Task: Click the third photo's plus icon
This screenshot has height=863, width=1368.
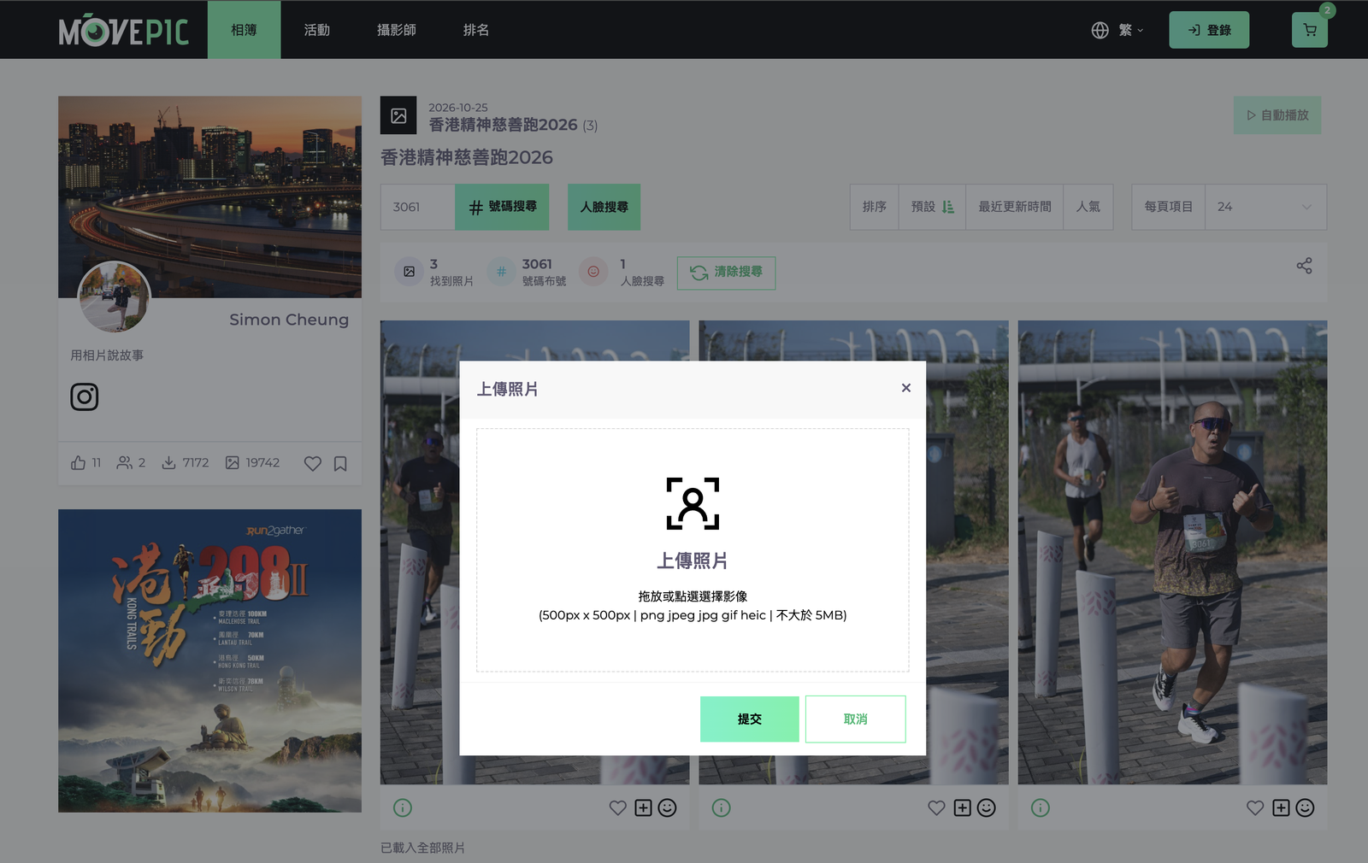Action: tap(1281, 807)
